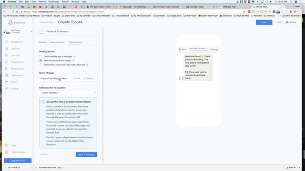Open the Help icon in sidebar

click(7, 145)
